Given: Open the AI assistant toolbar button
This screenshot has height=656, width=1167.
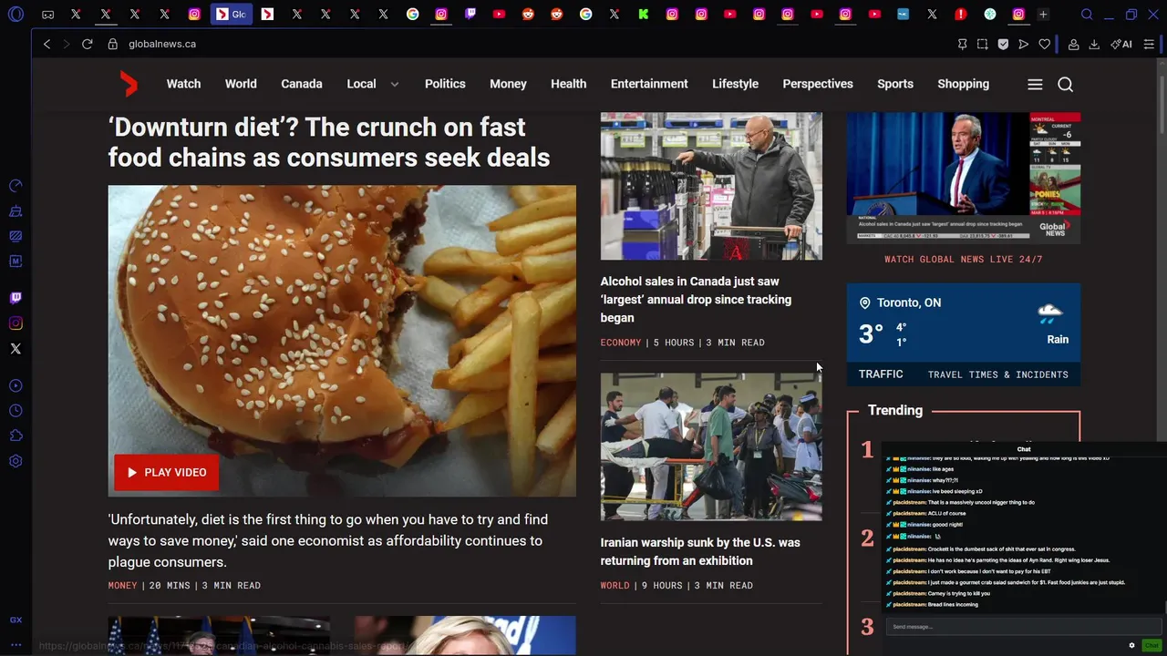Looking at the screenshot, I should click(1121, 44).
